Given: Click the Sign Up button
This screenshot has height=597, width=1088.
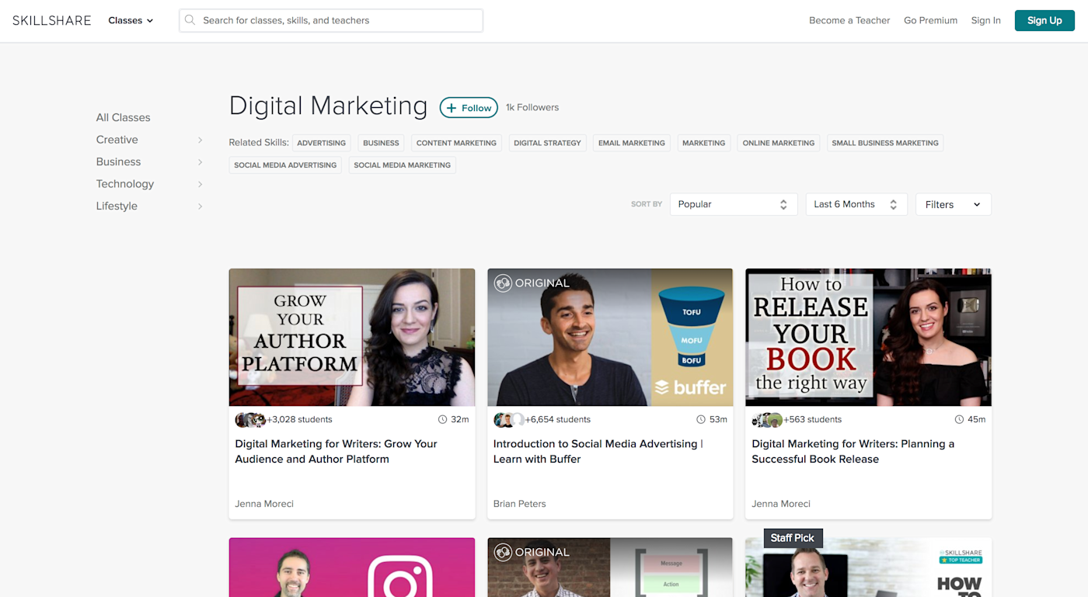Looking at the screenshot, I should (x=1044, y=20).
